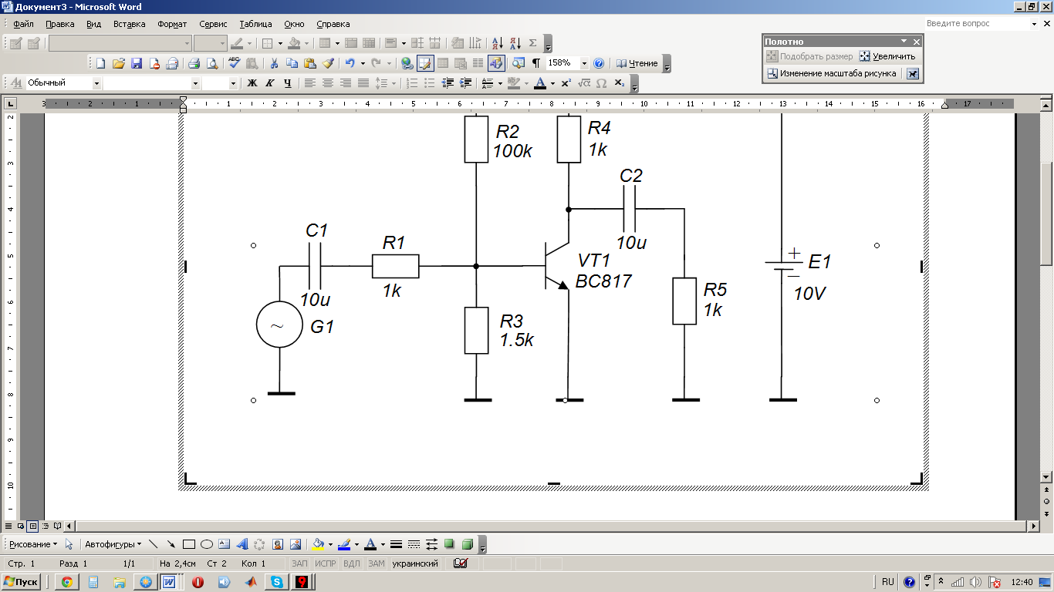Create a new blank document
This screenshot has height=592, width=1054.
click(100, 63)
